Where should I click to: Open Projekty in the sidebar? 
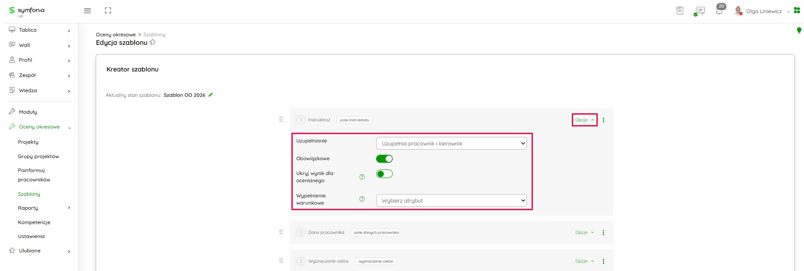(x=28, y=142)
